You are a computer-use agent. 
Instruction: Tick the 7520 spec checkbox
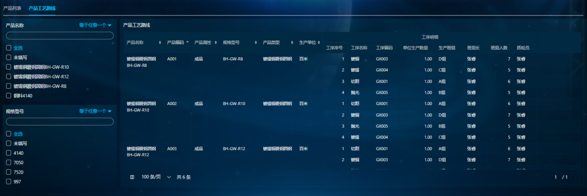(8, 172)
